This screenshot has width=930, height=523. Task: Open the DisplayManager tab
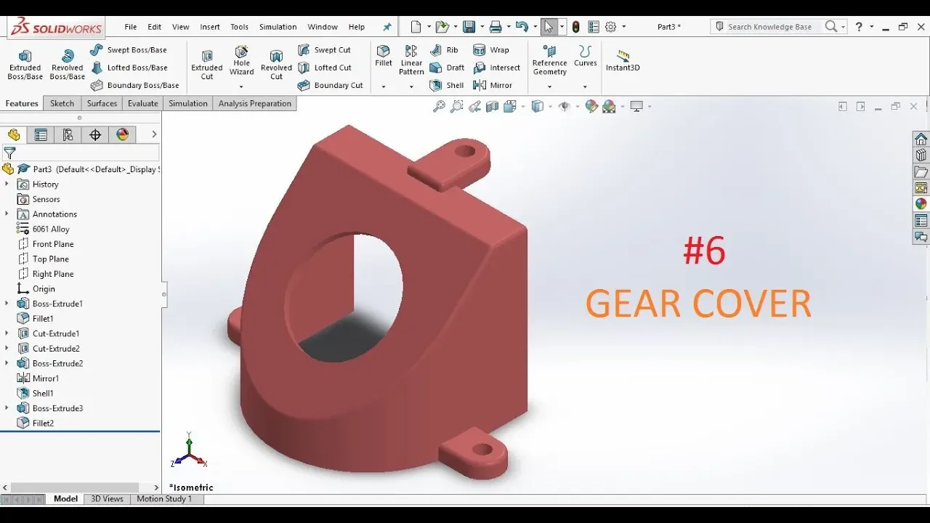coord(122,134)
